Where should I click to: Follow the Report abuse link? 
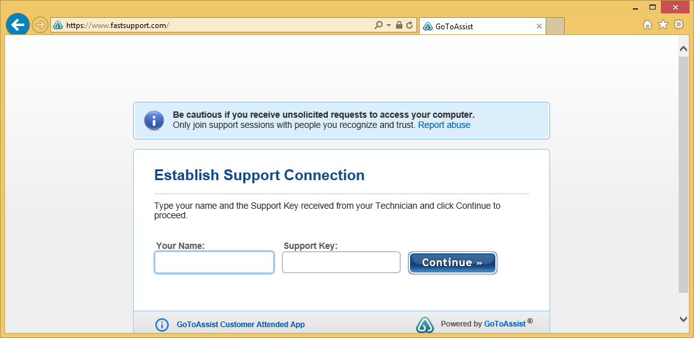444,125
